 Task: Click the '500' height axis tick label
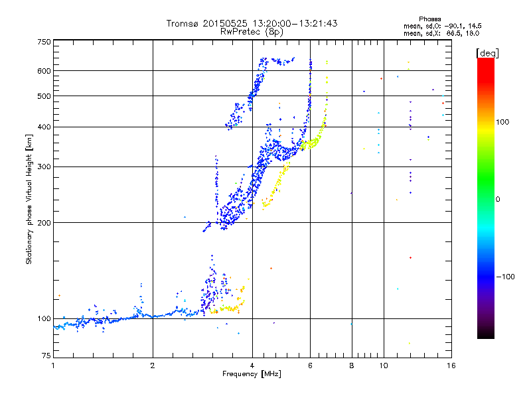click(44, 96)
